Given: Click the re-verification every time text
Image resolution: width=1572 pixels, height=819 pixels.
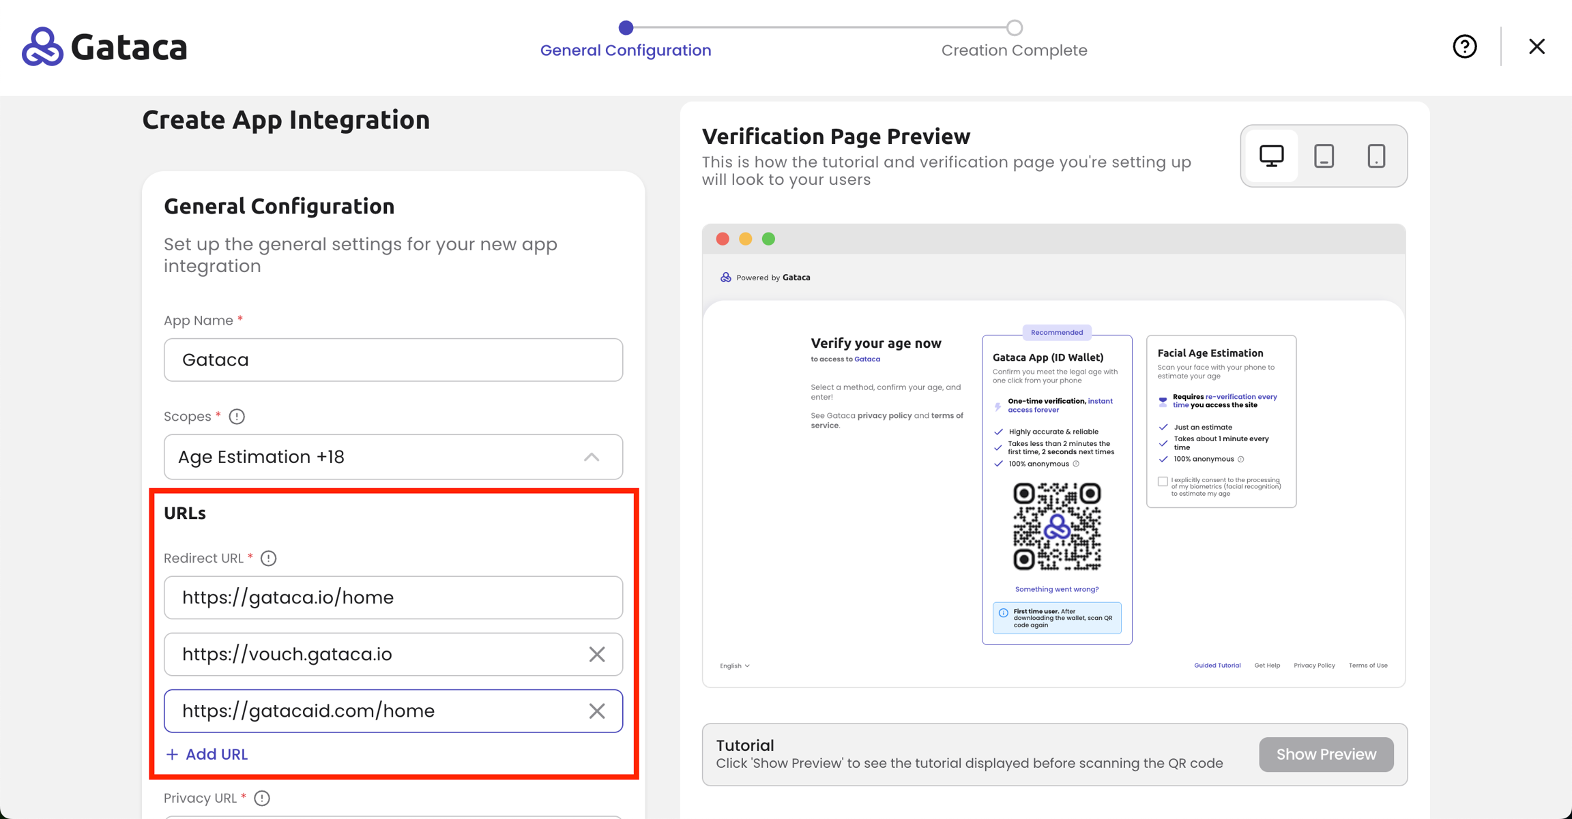Looking at the screenshot, I should point(1225,401).
